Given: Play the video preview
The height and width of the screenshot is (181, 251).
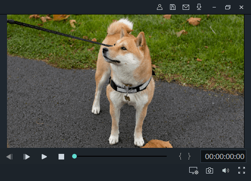Looking at the screenshot, I should [x=44, y=157].
